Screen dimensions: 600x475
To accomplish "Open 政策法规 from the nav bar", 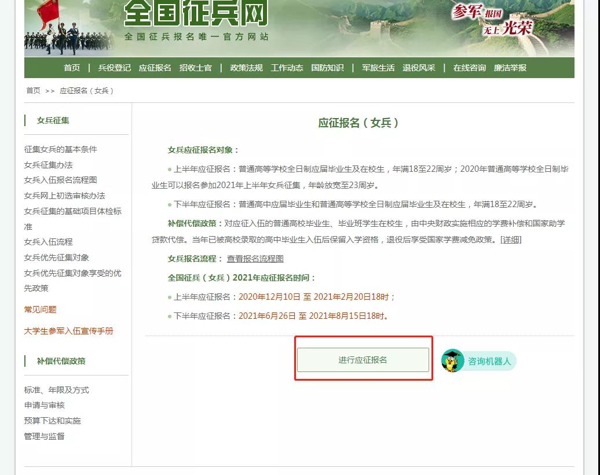I will (x=246, y=68).
